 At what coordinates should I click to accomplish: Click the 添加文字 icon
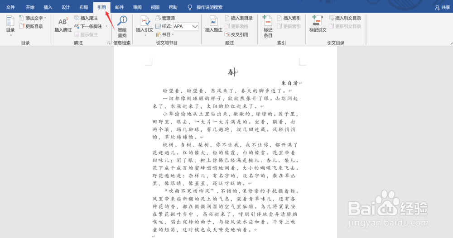21,18
